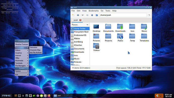The width and height of the screenshot is (174, 98).
Task: Launch Ark File Archiver
Action: click(x=36, y=52)
